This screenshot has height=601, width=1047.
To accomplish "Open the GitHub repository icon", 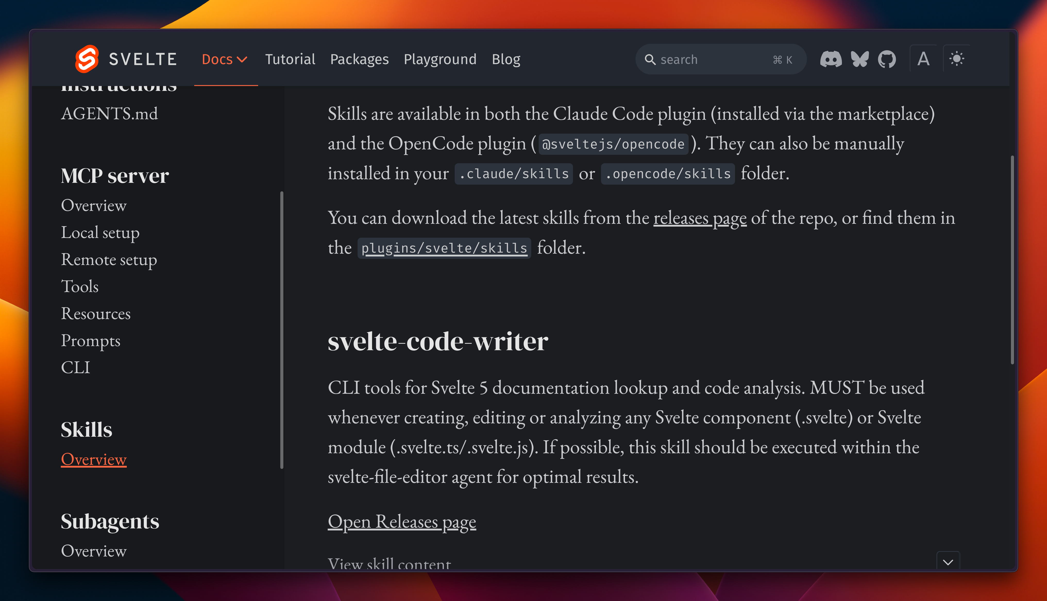I will (886, 59).
